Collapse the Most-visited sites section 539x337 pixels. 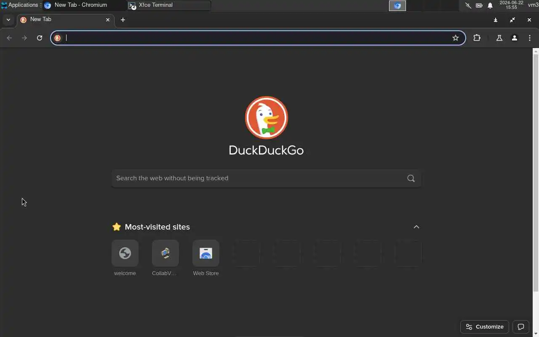416,227
